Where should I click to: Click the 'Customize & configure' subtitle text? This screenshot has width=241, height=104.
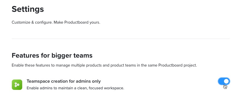(x=56, y=22)
